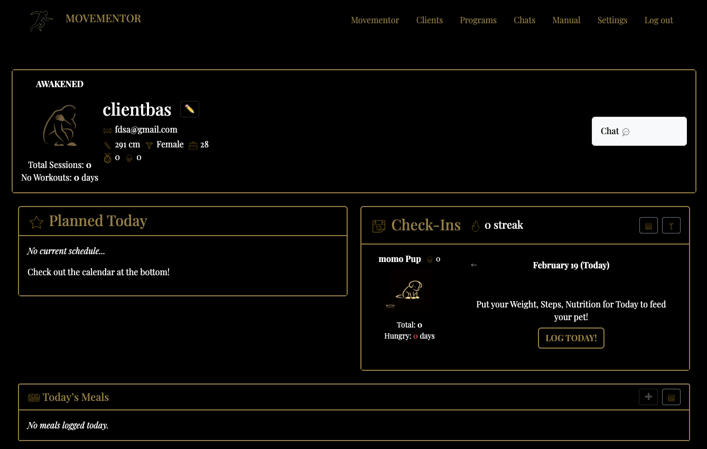Click the crouching figure profile avatar

(x=60, y=125)
